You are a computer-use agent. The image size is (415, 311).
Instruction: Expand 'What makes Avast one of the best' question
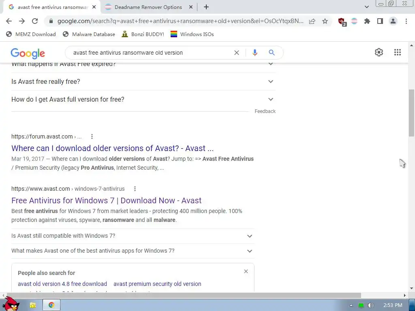click(133, 251)
